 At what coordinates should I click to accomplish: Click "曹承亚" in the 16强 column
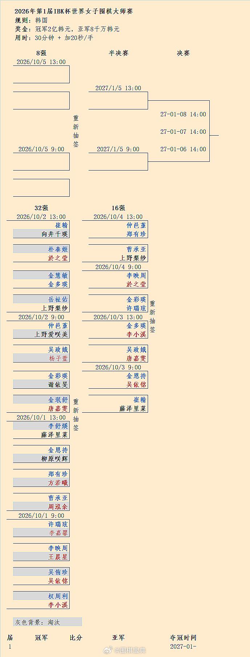[136, 249]
